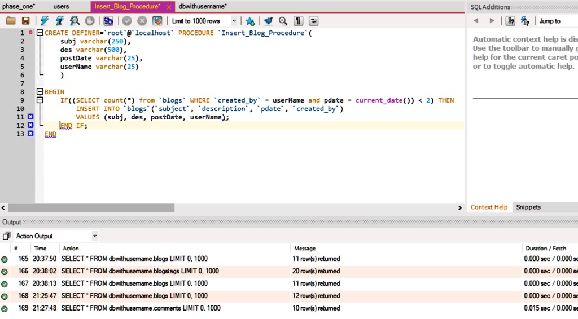Collapse the IF block on line 9
Image resolution: width=578 pixels, height=319 pixels.
(40, 100)
